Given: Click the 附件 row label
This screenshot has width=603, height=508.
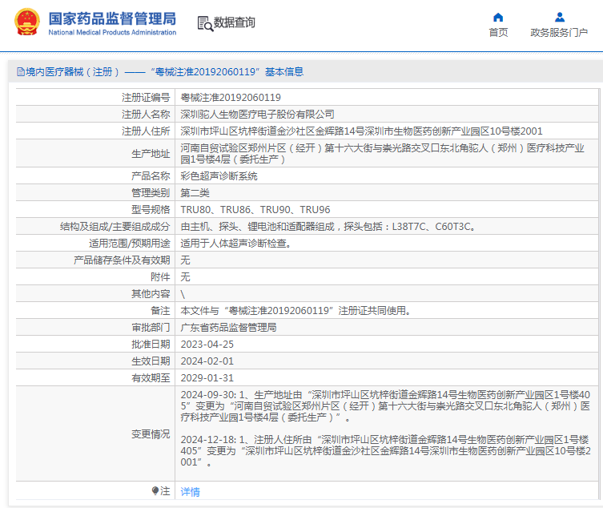Looking at the screenshot, I should [160, 277].
